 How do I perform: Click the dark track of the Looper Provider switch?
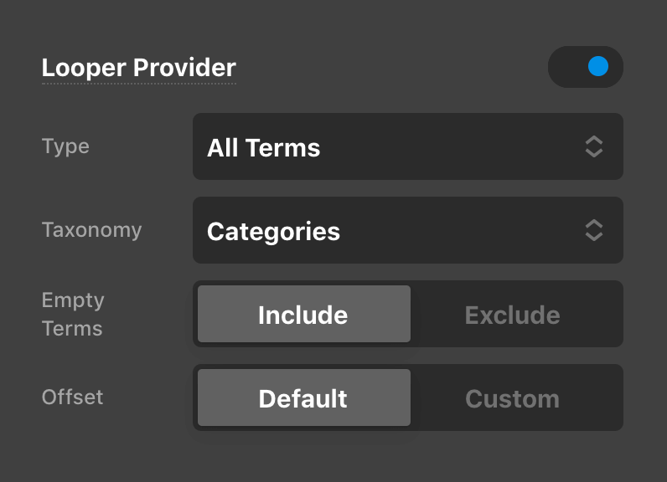[x=566, y=67]
